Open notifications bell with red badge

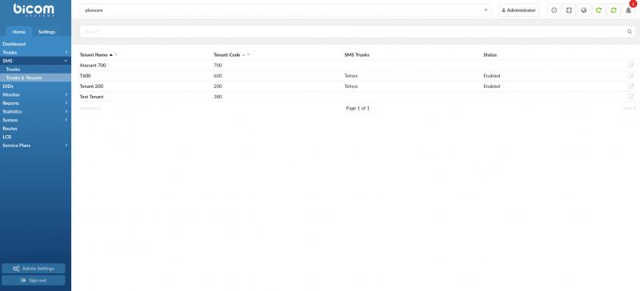(x=629, y=10)
